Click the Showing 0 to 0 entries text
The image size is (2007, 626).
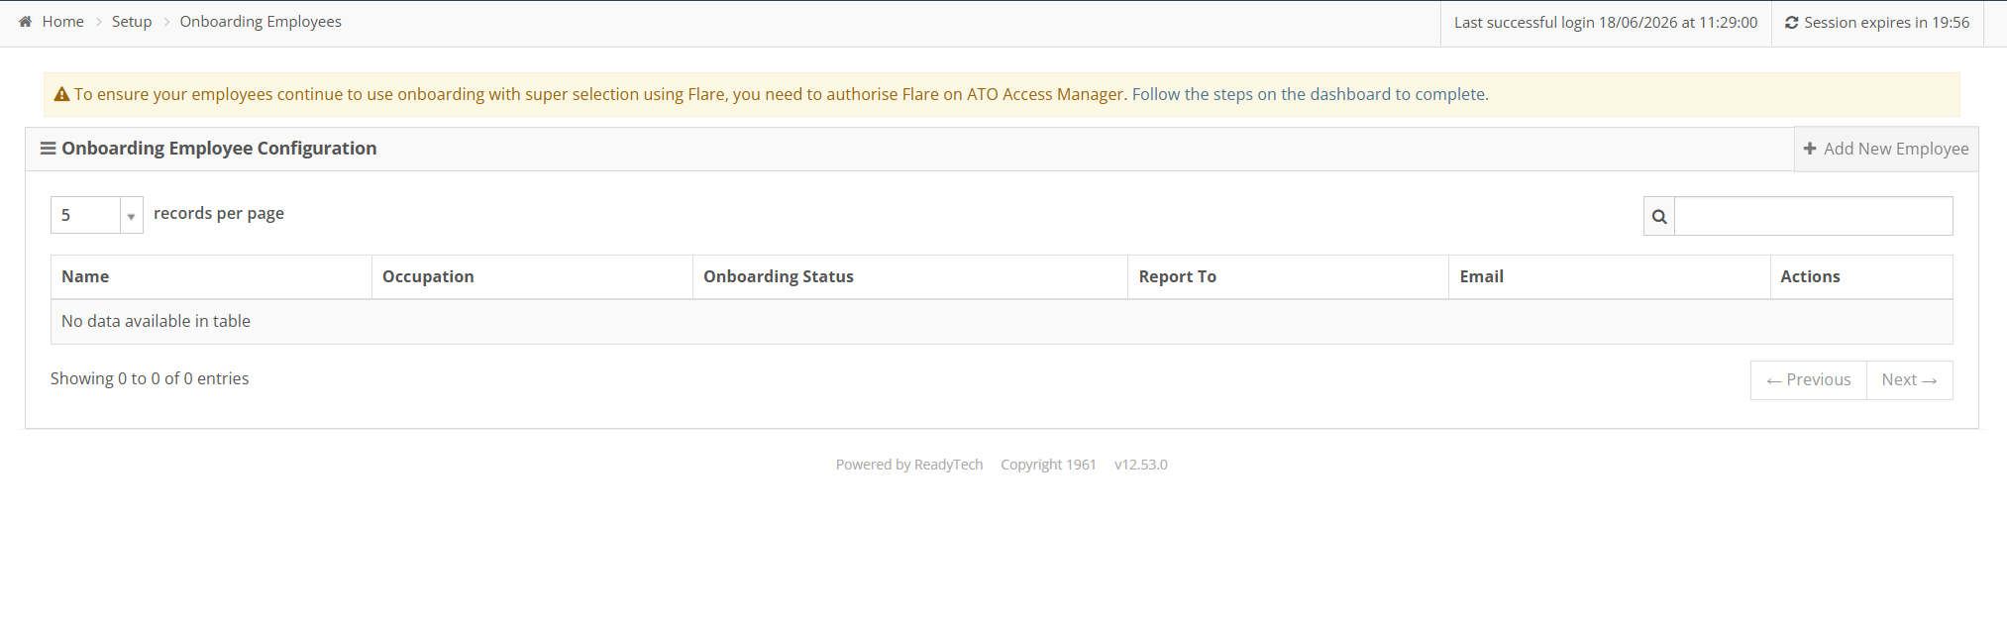(x=150, y=378)
